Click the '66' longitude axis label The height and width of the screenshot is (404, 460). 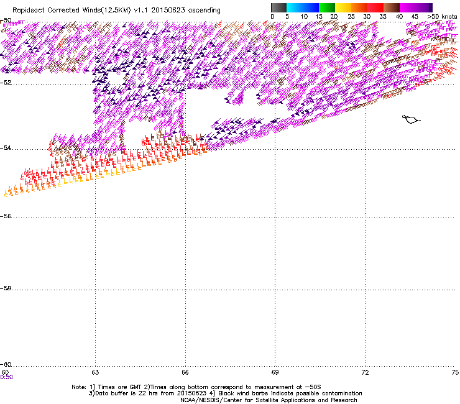coord(185,372)
